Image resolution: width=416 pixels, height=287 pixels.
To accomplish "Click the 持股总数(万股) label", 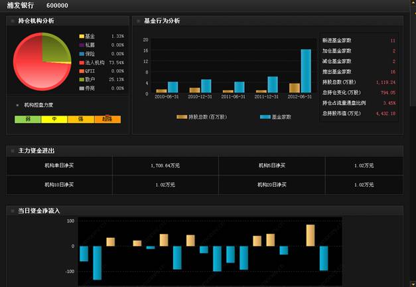I will click(x=339, y=82).
